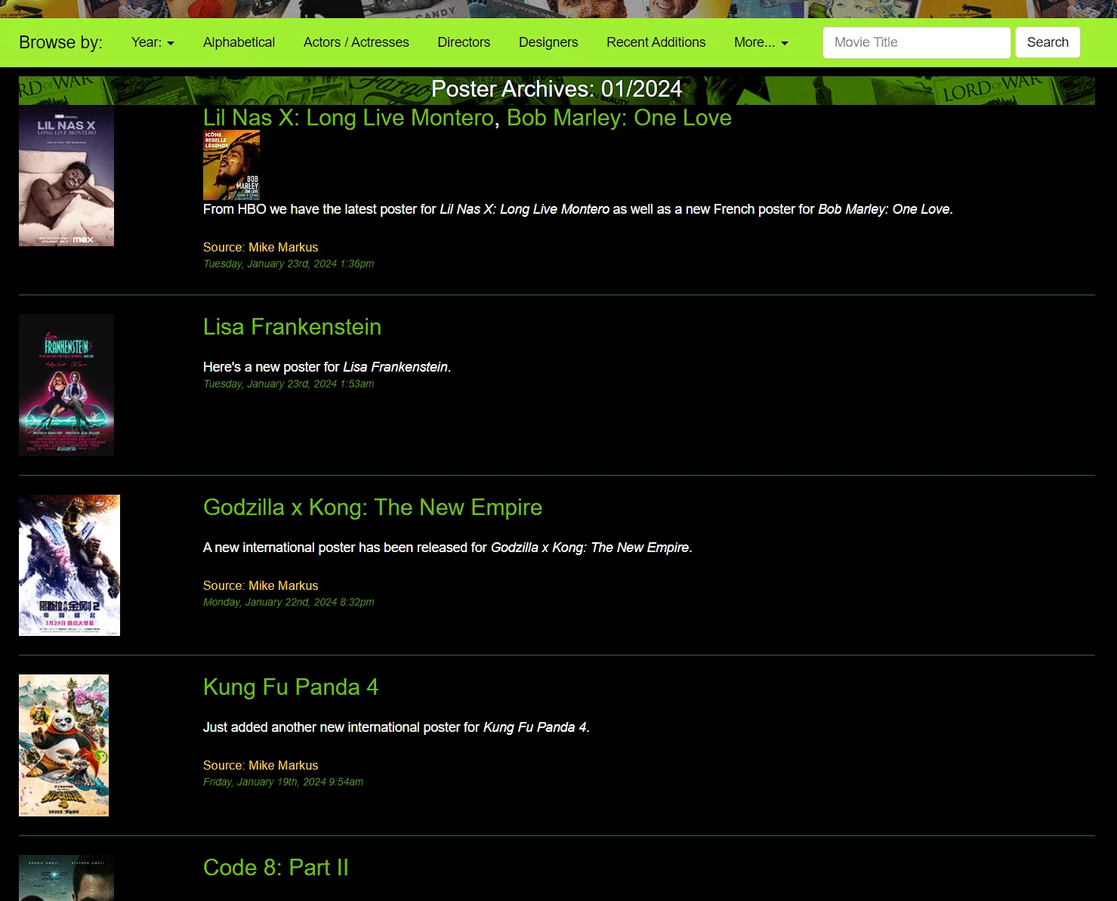Browse posters by Alphabetical listing
Viewport: 1117px width, 901px height.
click(239, 42)
